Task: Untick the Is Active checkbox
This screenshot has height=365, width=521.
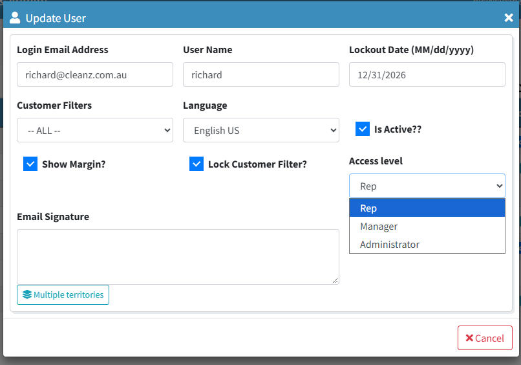Action: point(363,129)
